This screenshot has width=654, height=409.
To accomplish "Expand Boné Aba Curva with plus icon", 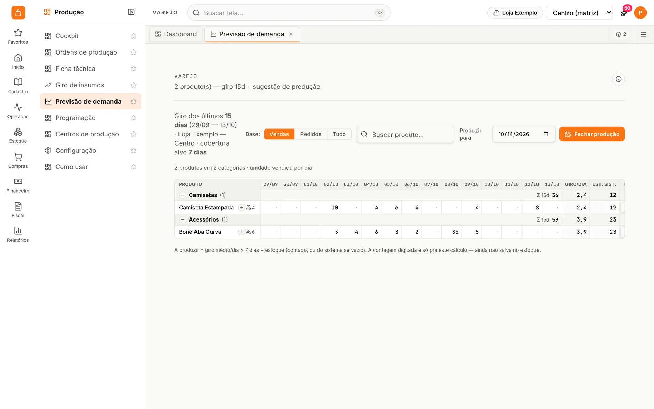I will pos(242,232).
